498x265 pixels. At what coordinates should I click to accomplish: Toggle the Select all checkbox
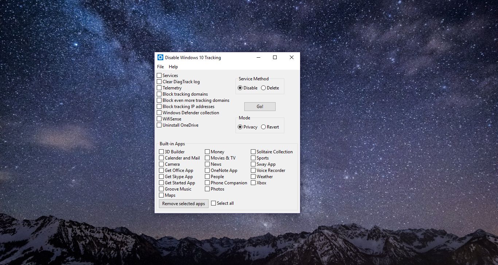[x=214, y=203]
